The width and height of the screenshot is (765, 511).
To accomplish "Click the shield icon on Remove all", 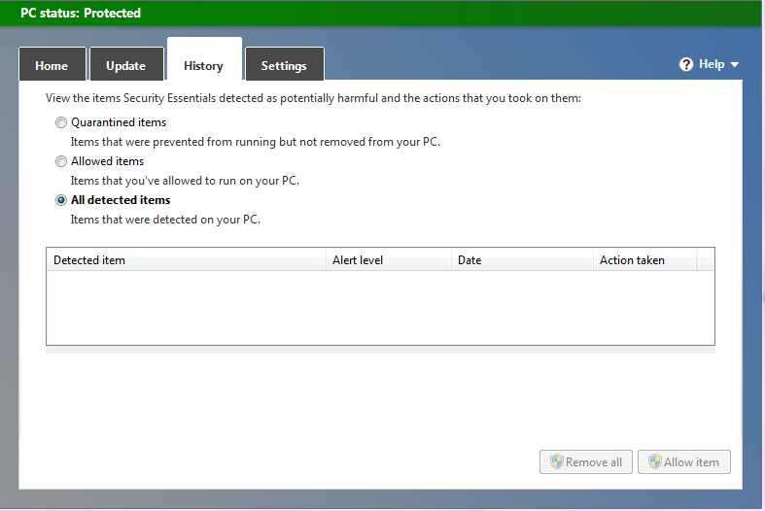I will 557,461.
